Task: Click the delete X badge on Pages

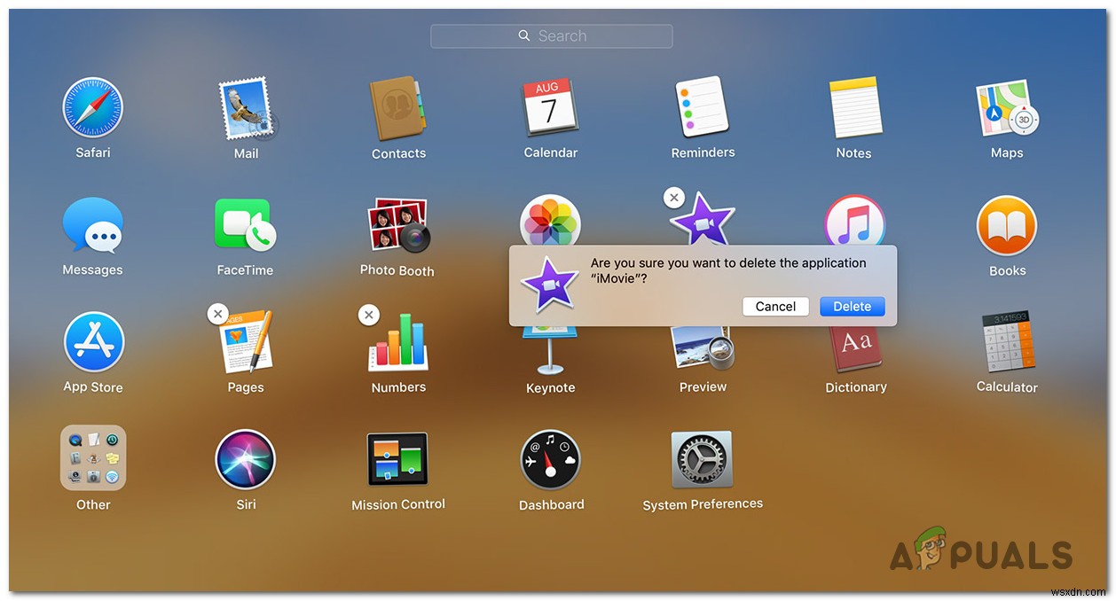Action: [x=217, y=314]
